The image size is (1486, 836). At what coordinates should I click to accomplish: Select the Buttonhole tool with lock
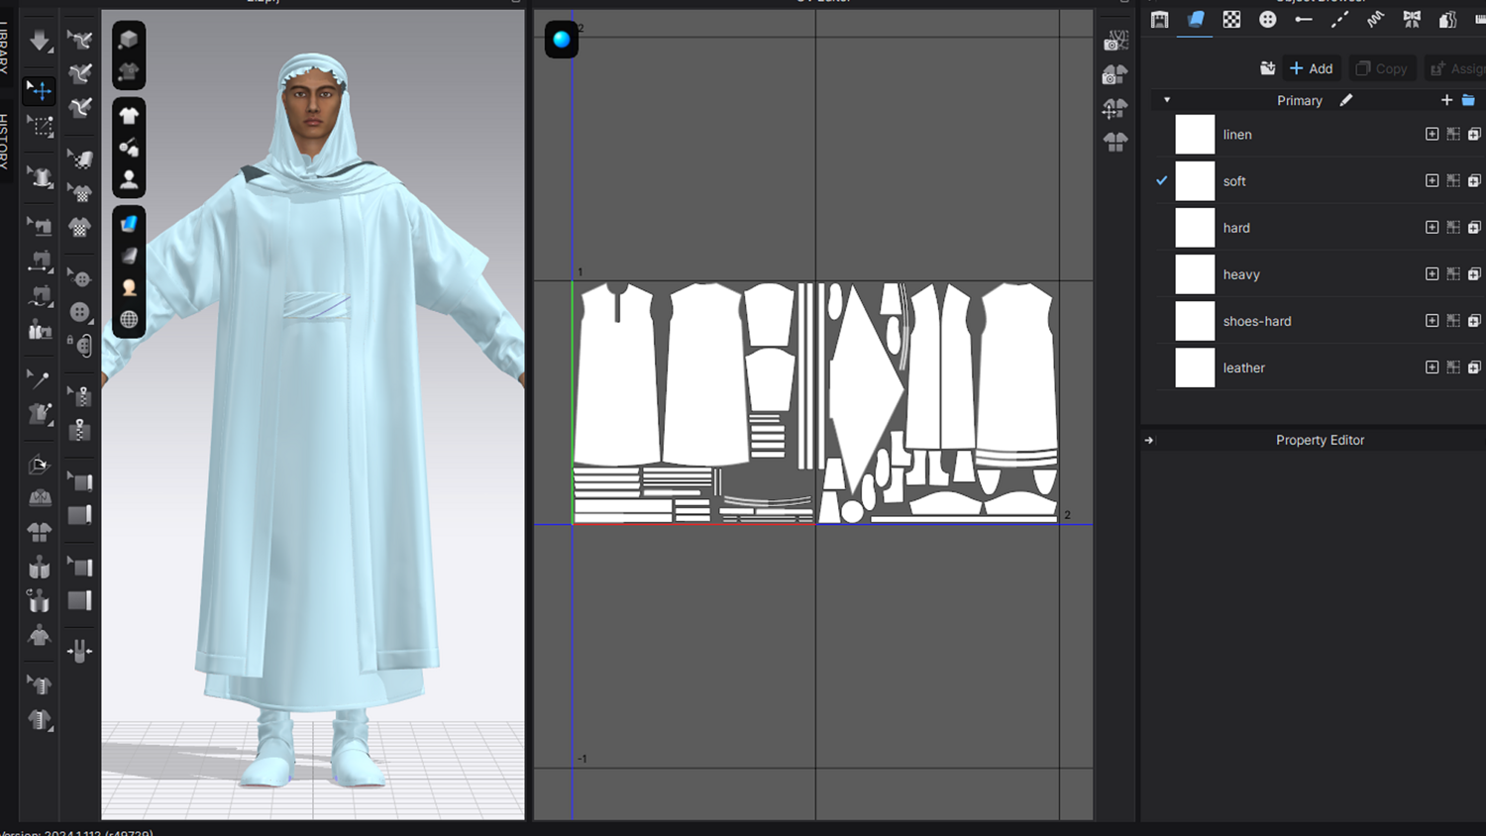coord(81,345)
